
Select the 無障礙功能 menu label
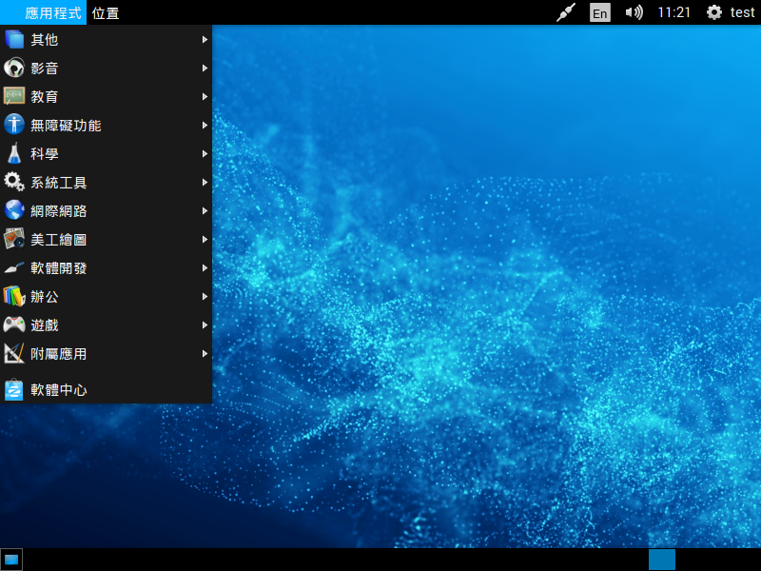[x=66, y=126]
